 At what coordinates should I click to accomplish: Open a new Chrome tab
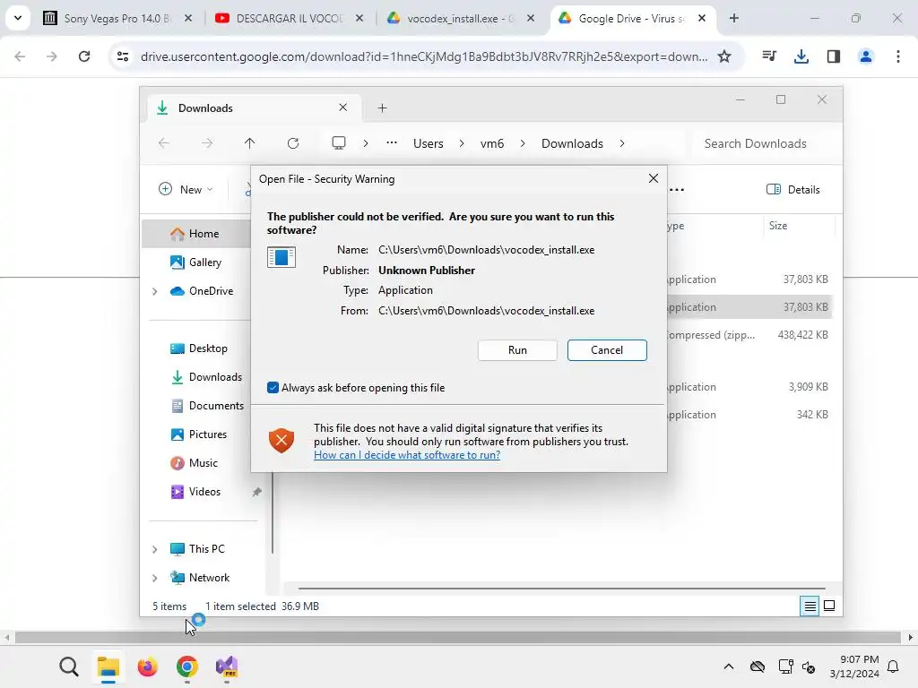[734, 18]
